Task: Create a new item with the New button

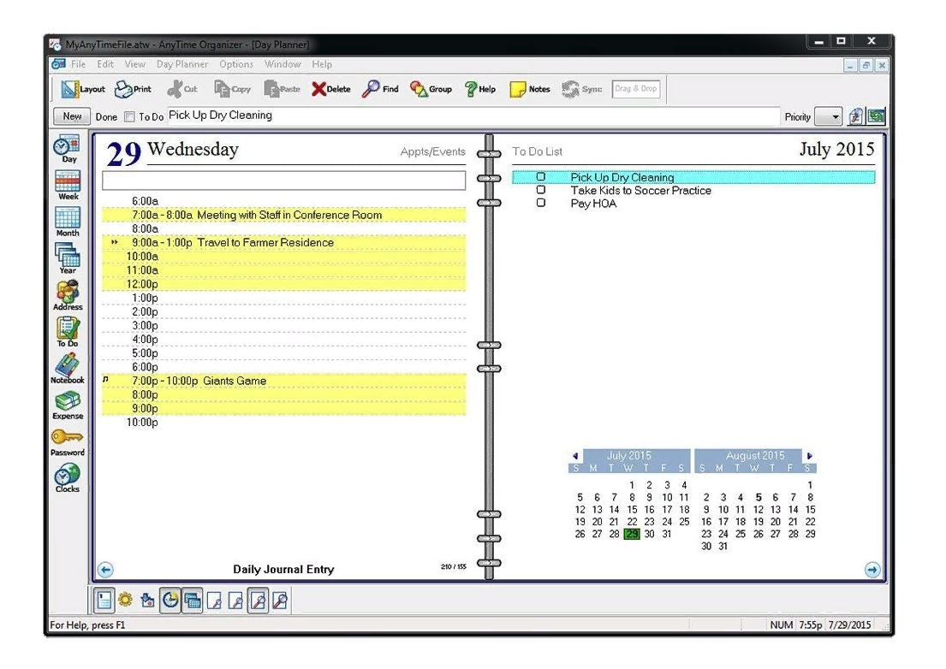Action: pyautogui.click(x=71, y=115)
